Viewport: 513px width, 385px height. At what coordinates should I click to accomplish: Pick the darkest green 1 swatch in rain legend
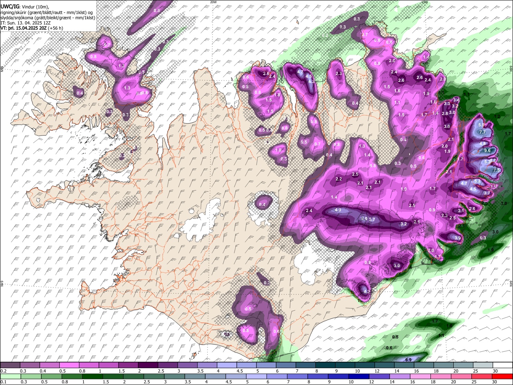click(92, 376)
